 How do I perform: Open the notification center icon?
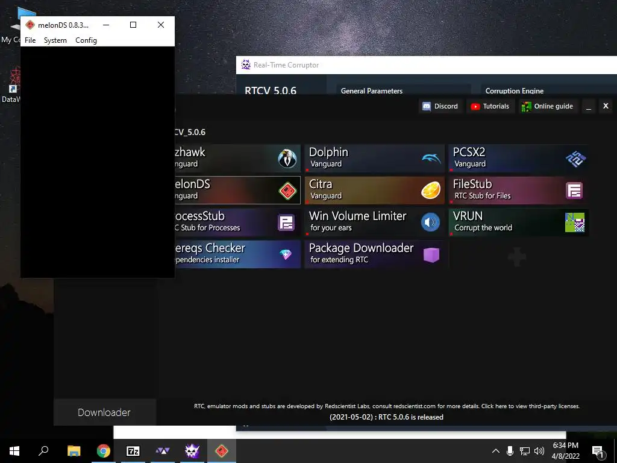tap(598, 451)
